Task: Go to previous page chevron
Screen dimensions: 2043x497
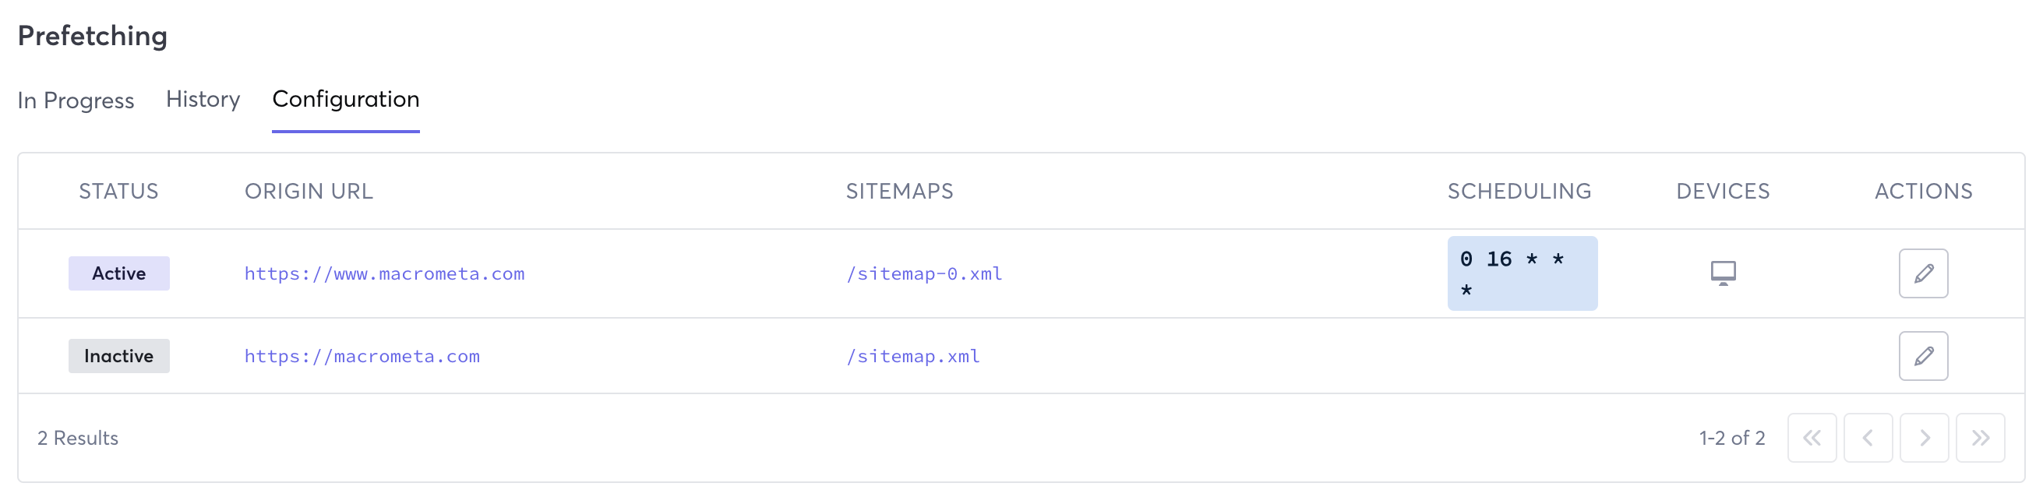Action: (1868, 437)
